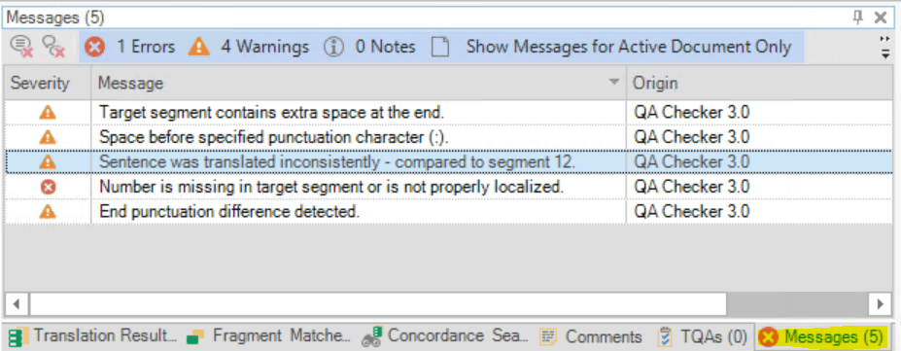
Task: Enable Show Messages for Active Document Only
Action: coord(611,47)
